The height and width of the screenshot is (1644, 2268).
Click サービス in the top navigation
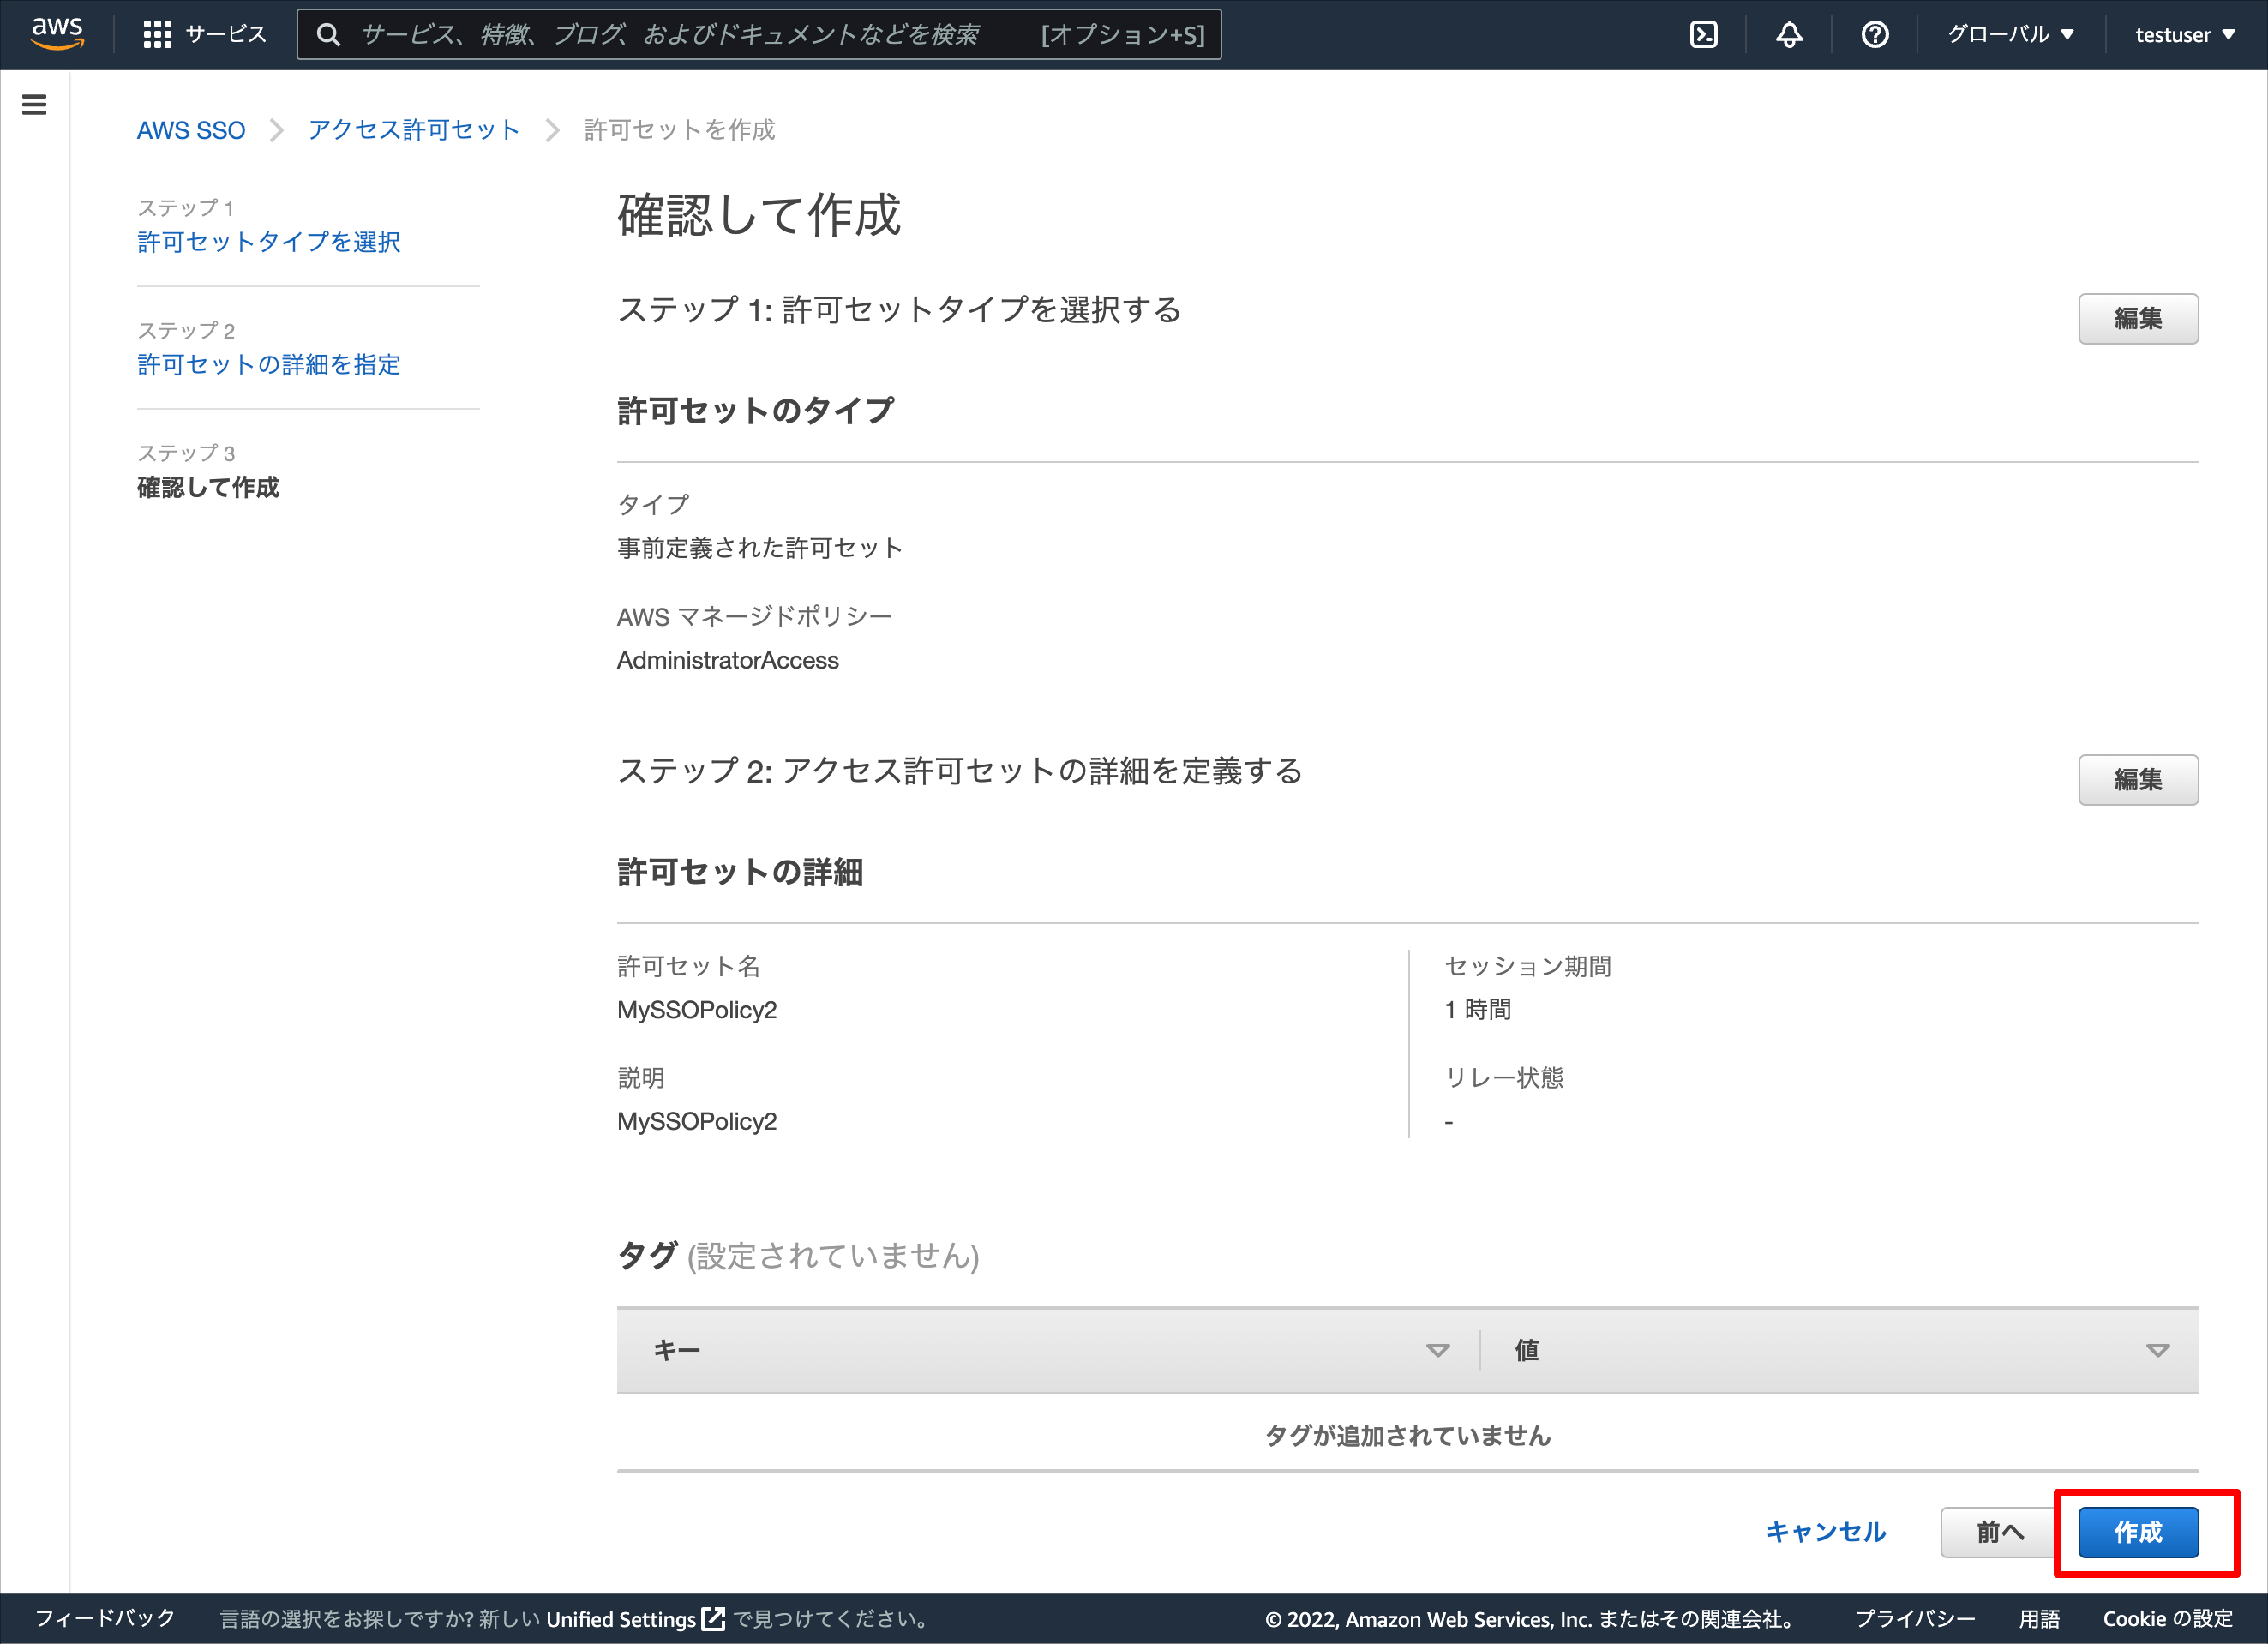226,35
